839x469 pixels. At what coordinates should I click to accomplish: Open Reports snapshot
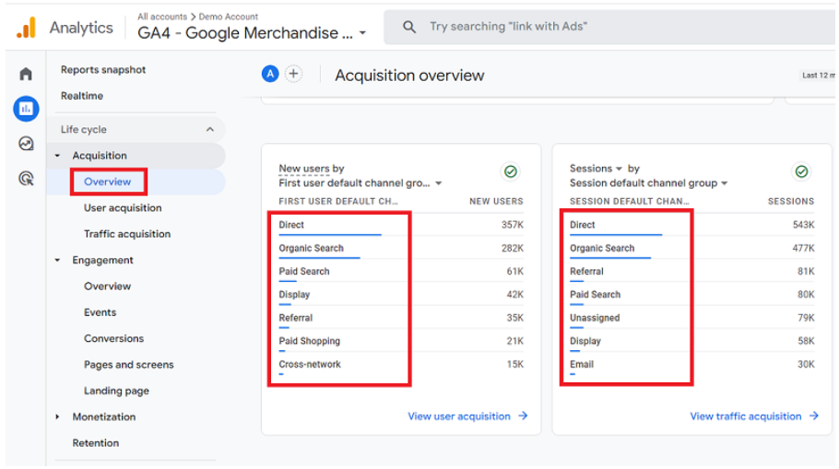coord(103,69)
